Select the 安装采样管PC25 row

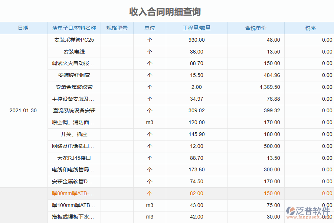tap(73, 40)
